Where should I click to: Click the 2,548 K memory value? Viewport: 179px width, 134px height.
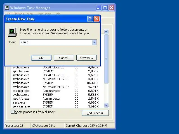[x=93, y=99]
